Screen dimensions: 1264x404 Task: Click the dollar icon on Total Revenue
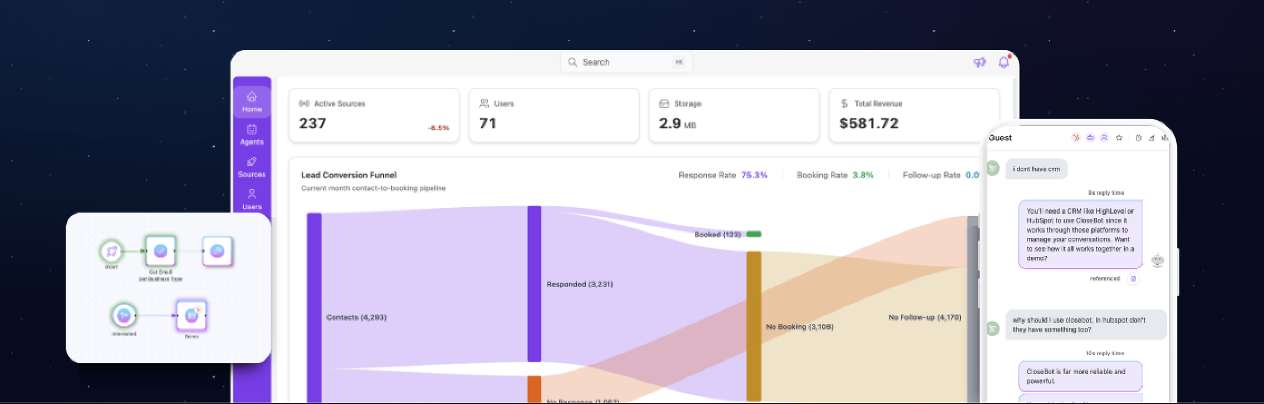[x=844, y=104]
